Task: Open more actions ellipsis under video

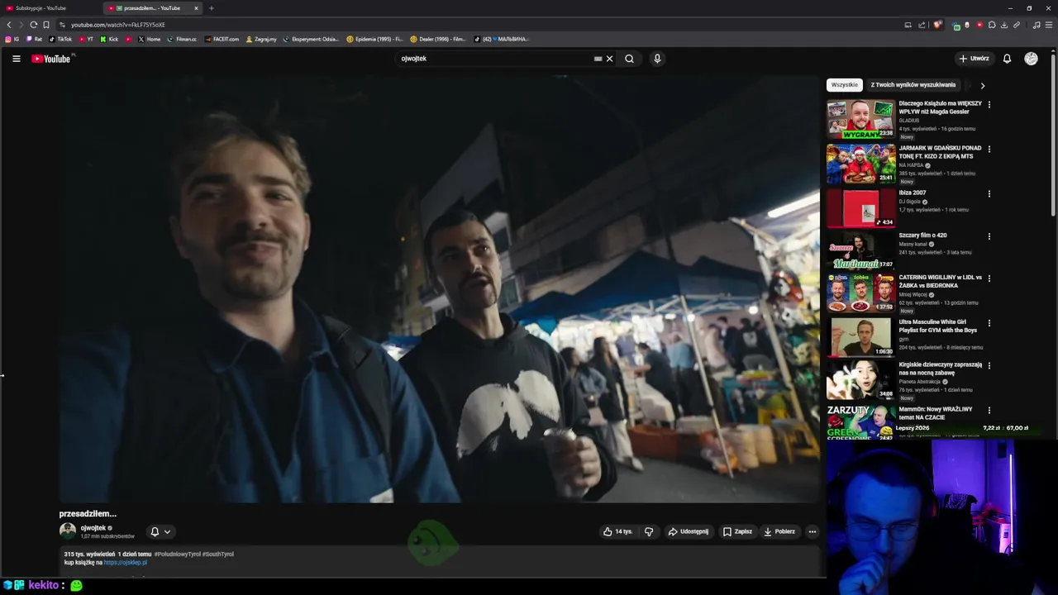Action: point(813,531)
